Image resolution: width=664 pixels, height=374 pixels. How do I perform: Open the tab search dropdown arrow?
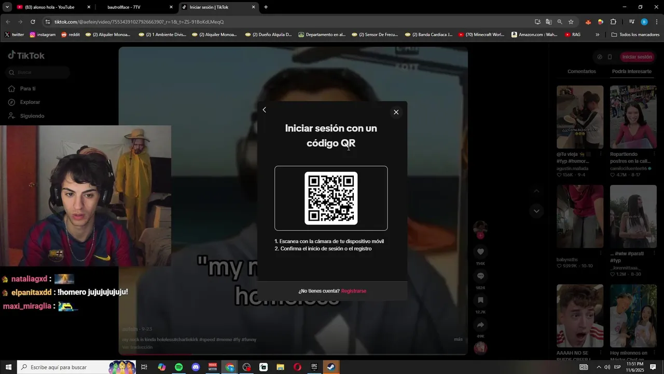pos(7,7)
